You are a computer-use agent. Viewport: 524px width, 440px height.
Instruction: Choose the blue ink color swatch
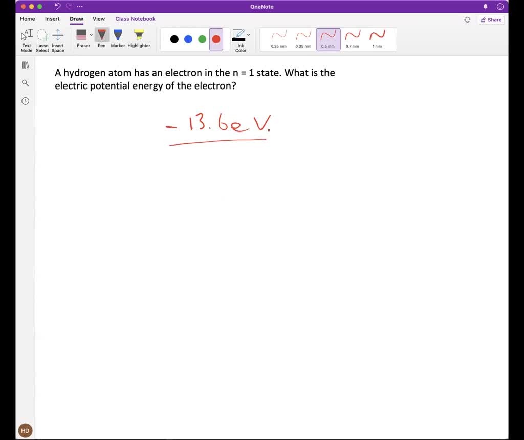pos(188,39)
